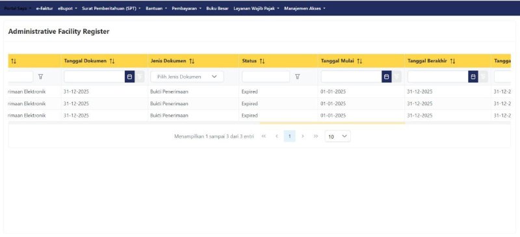Go to next page of results
520x237 pixels.
[x=302, y=136]
